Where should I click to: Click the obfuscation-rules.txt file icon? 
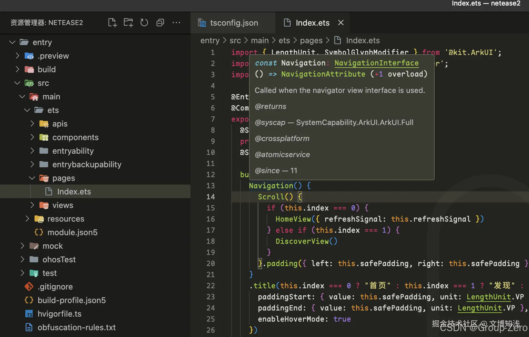[x=29, y=327]
